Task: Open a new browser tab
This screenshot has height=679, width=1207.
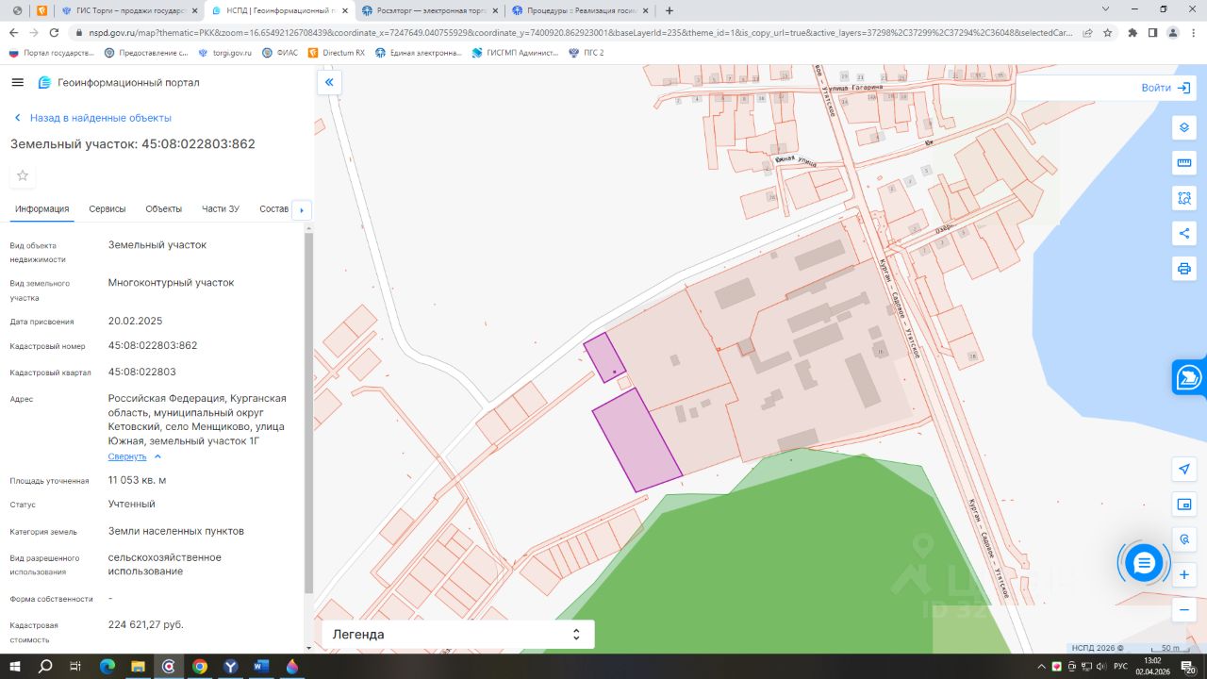Action: coord(670,10)
